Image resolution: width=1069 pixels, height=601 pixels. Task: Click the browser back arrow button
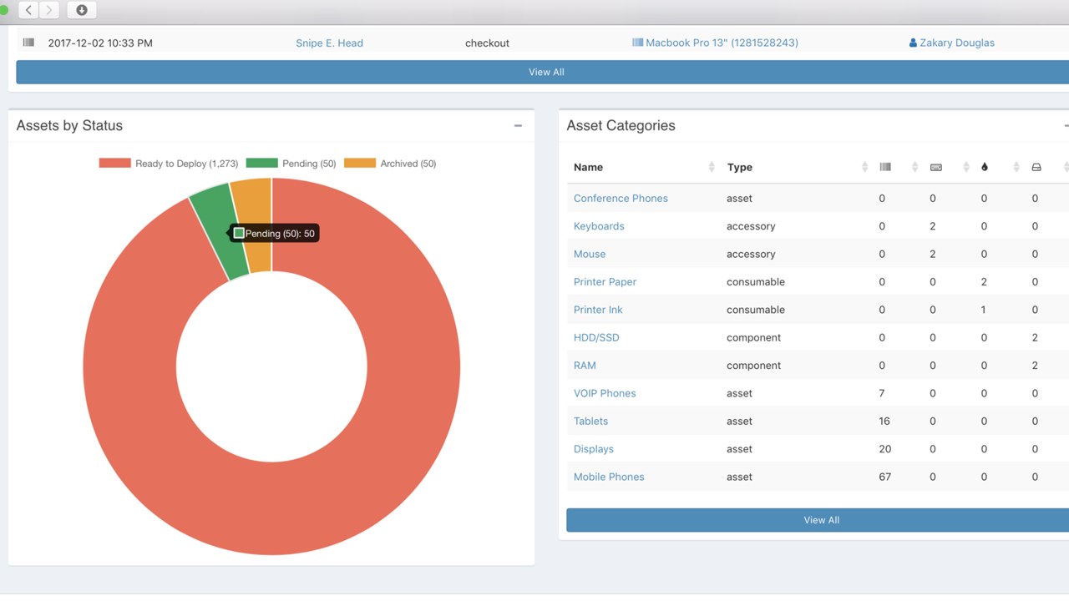29,10
